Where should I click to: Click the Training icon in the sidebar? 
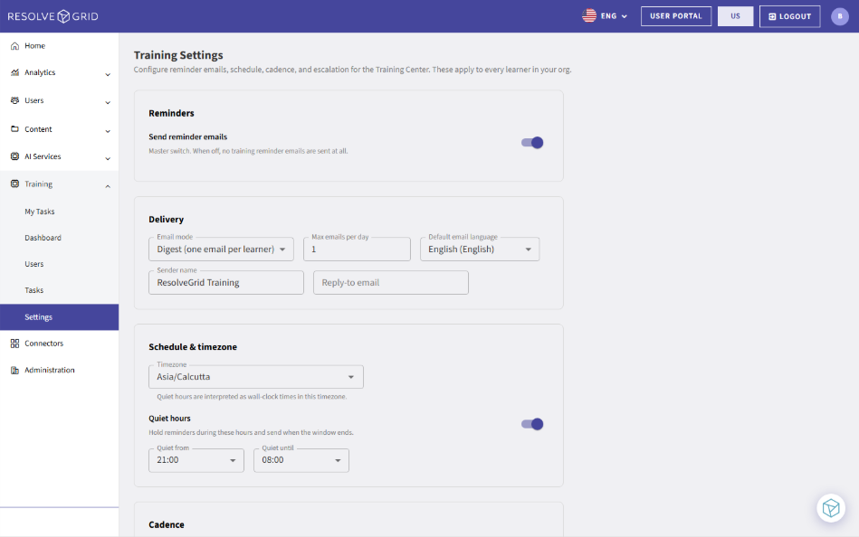pos(14,184)
